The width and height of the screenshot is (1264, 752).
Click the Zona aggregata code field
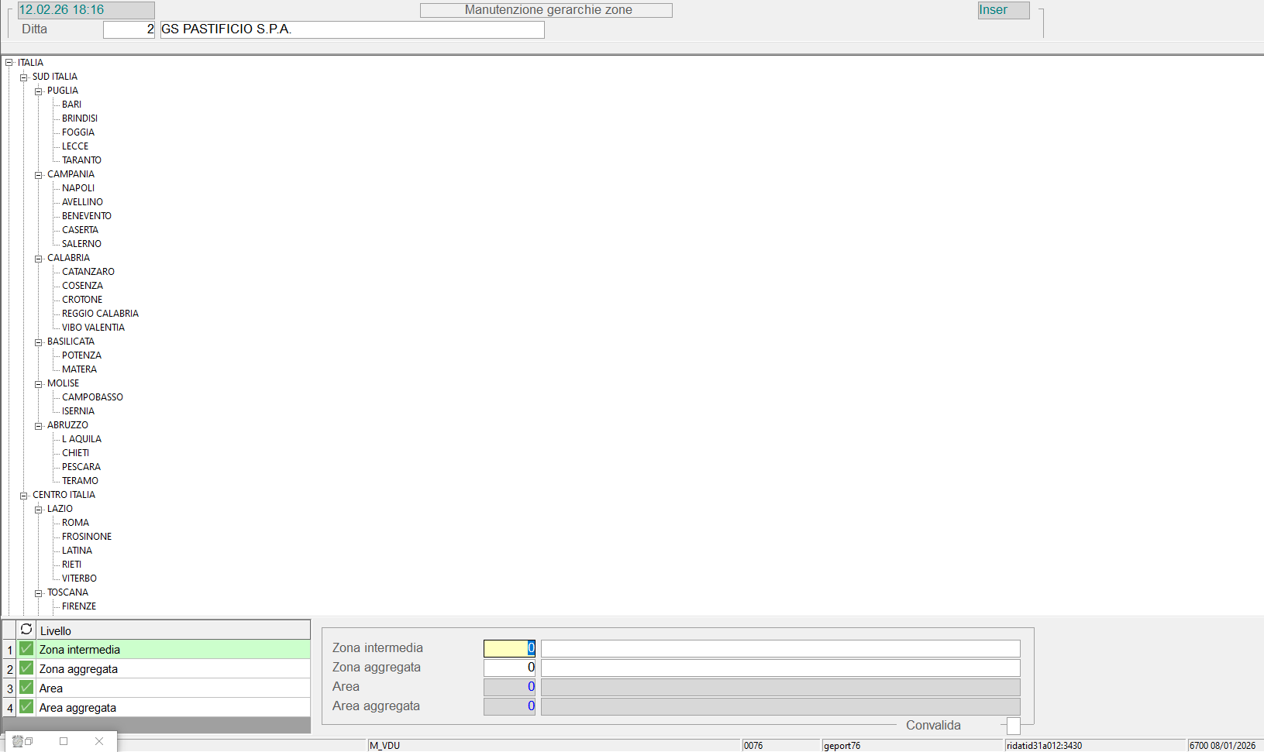(x=509, y=668)
